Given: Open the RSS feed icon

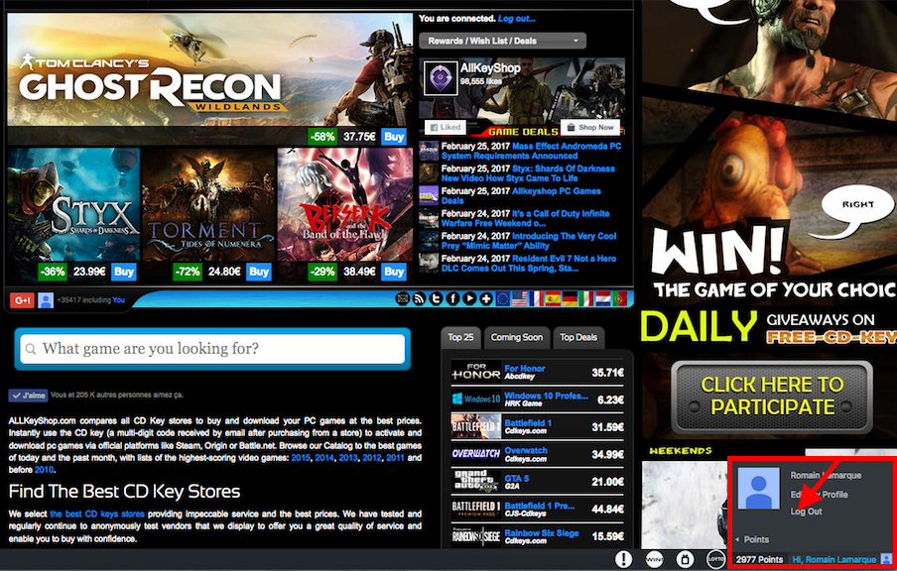Looking at the screenshot, I should pyautogui.click(x=420, y=299).
